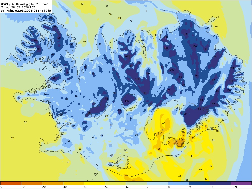Select the humidity value '66' on the map

click(107, 6)
